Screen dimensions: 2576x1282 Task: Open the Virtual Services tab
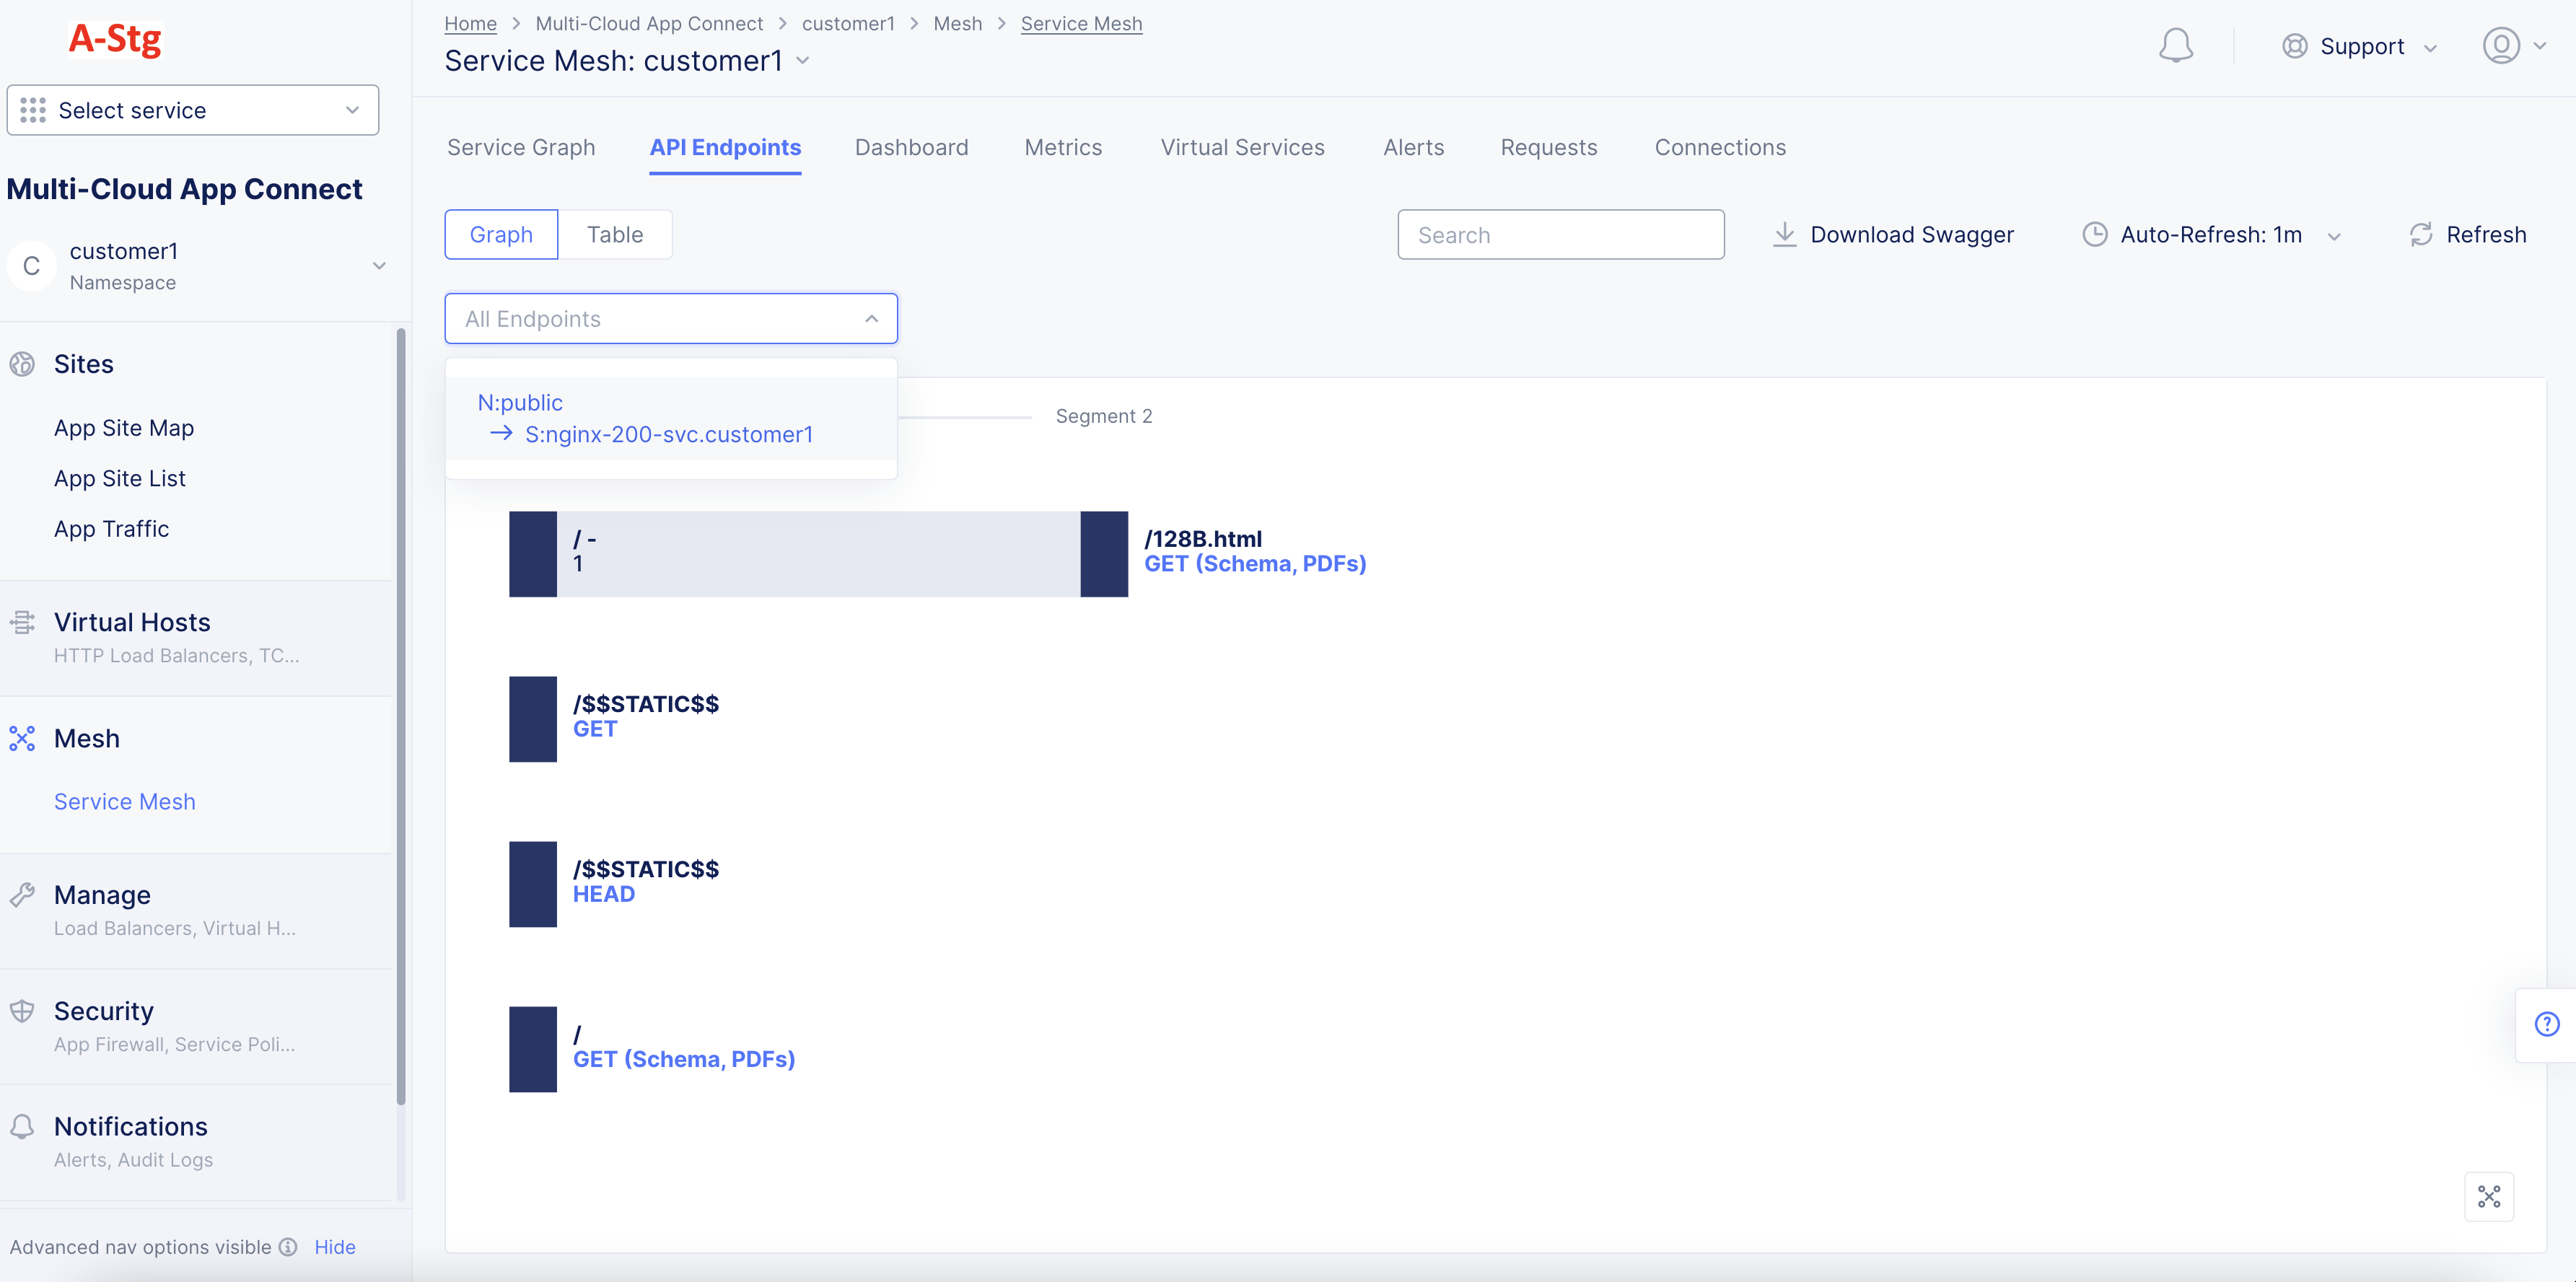tap(1243, 147)
